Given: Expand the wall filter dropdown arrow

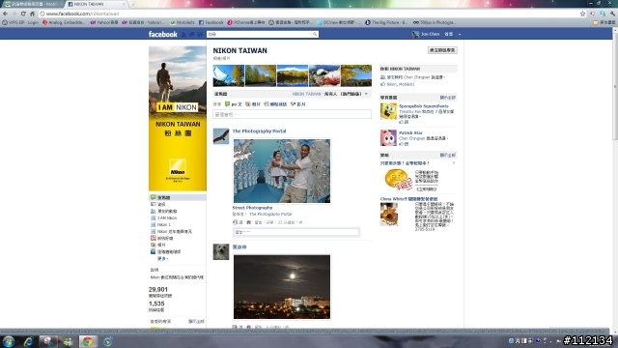Looking at the screenshot, I should 366,94.
